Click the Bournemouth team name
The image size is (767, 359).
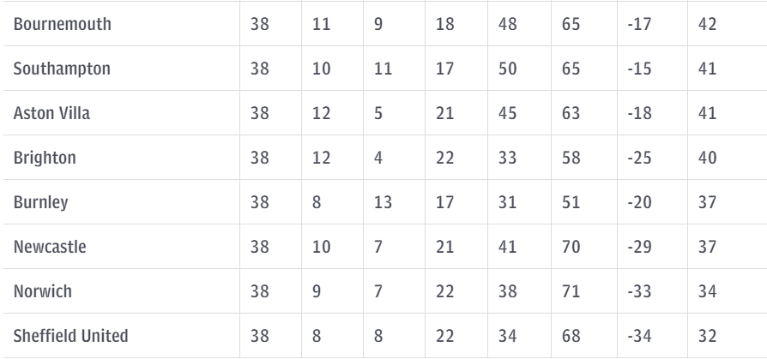(x=62, y=24)
